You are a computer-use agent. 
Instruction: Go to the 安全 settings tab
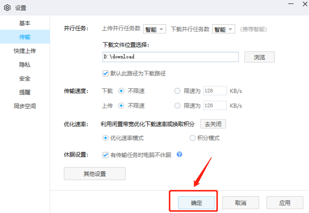(x=25, y=78)
